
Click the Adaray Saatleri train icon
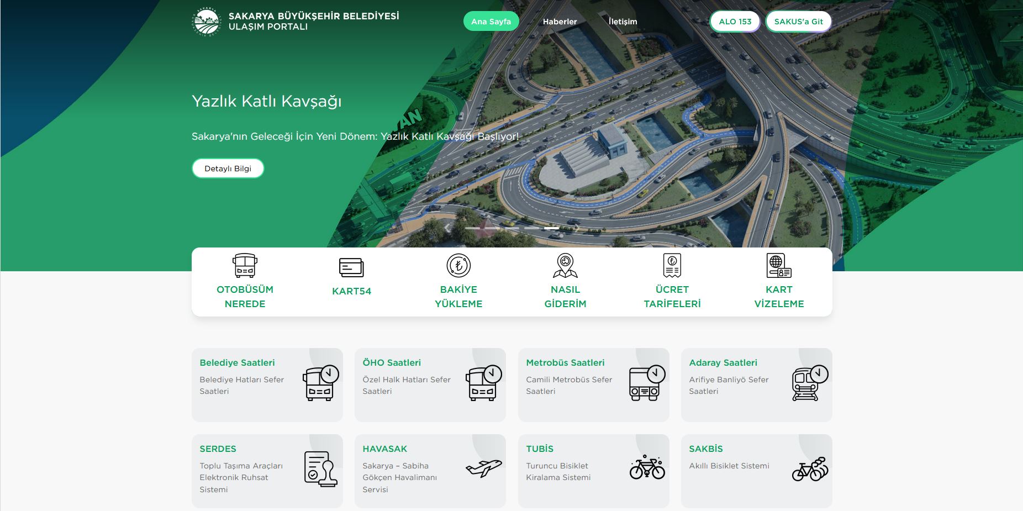tap(809, 383)
